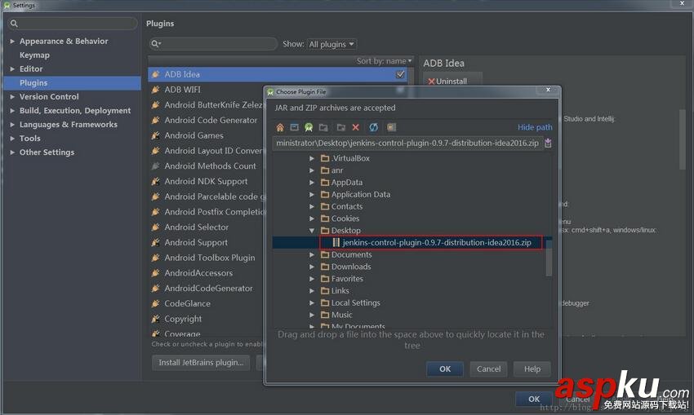Click the file tree vertical scrollbar
The height and width of the screenshot is (415, 694).
coord(549,258)
